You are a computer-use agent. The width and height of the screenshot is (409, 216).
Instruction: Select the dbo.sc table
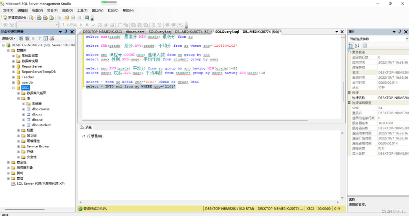click(37, 114)
